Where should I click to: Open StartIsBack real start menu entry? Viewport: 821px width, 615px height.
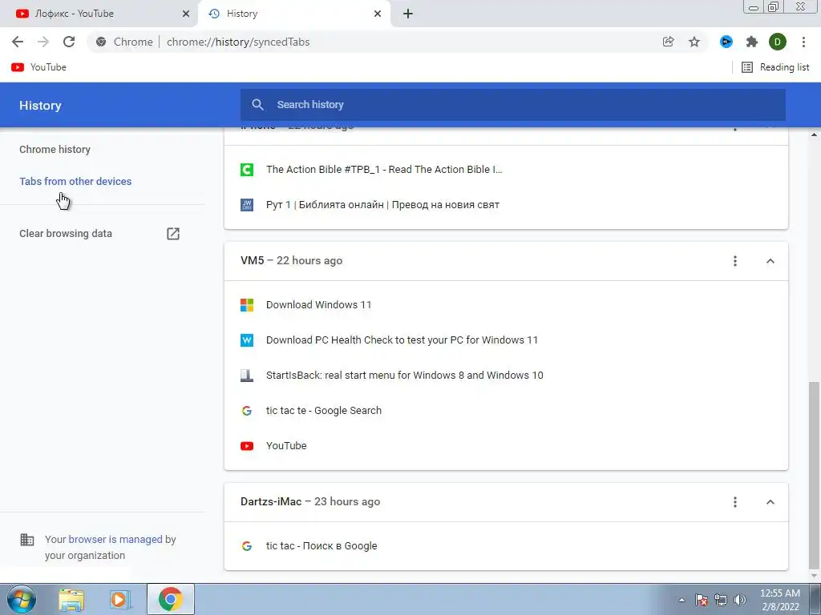(x=404, y=376)
